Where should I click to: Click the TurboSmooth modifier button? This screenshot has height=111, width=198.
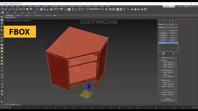[163, 35]
